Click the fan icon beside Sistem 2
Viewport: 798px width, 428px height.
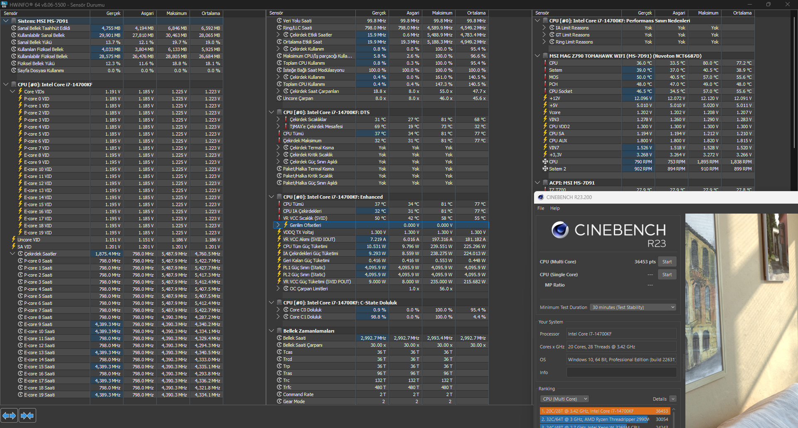pos(545,169)
